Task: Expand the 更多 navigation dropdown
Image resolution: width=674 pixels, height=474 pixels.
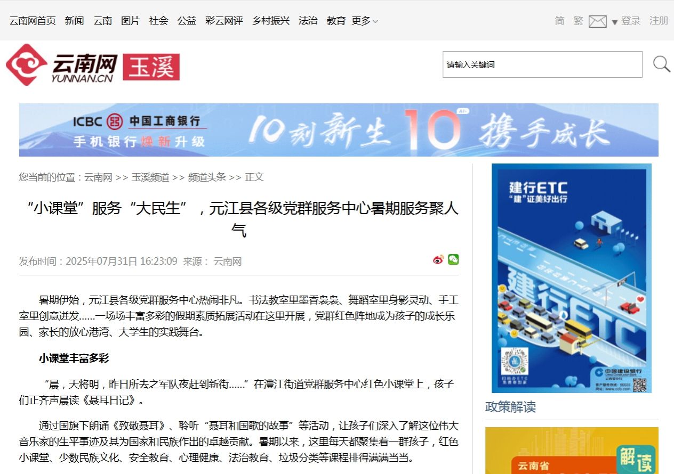Action: (x=365, y=21)
